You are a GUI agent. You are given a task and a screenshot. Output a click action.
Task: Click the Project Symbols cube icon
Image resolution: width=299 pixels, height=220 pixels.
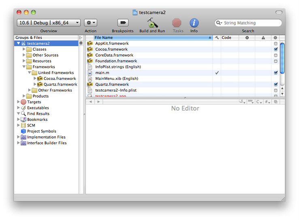(23, 131)
